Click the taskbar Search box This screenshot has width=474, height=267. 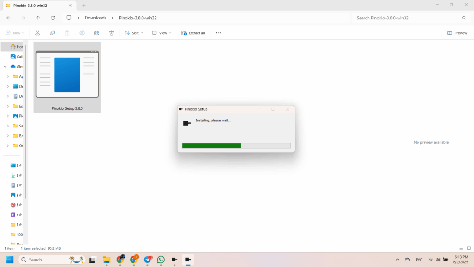coord(52,260)
